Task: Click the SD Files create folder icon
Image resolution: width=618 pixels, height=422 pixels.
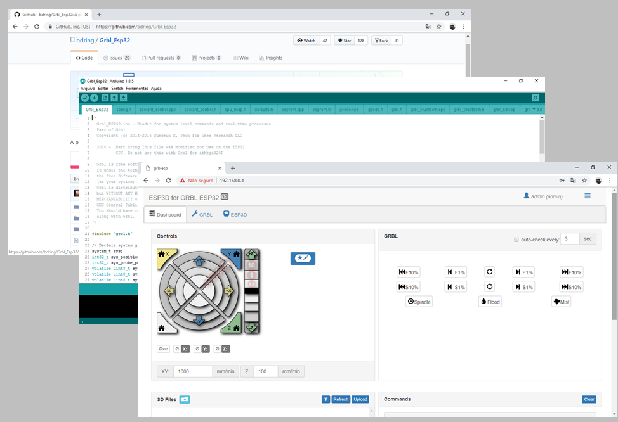Action: click(185, 399)
